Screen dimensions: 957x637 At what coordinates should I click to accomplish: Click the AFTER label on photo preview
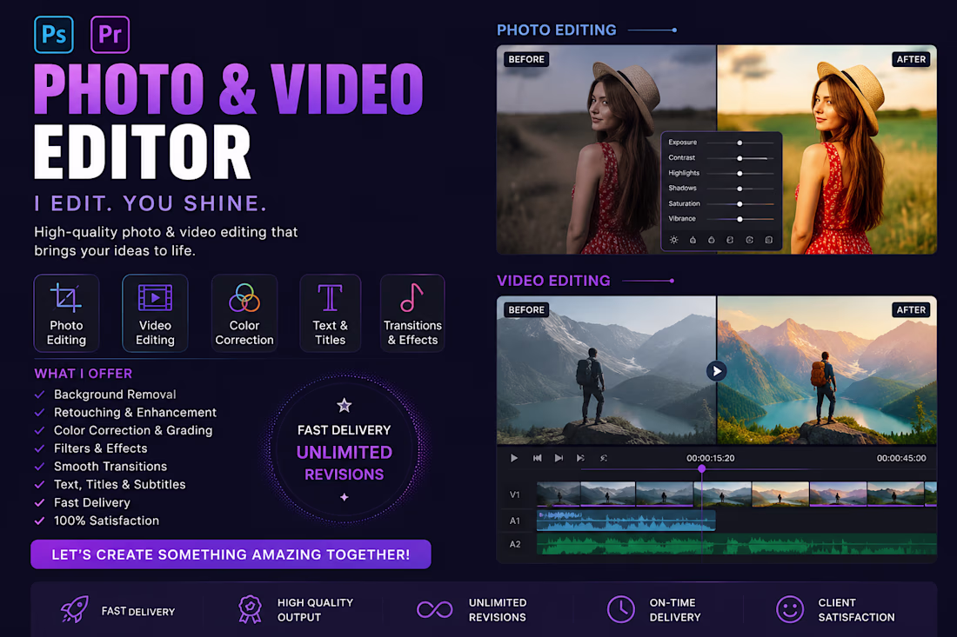(x=911, y=59)
